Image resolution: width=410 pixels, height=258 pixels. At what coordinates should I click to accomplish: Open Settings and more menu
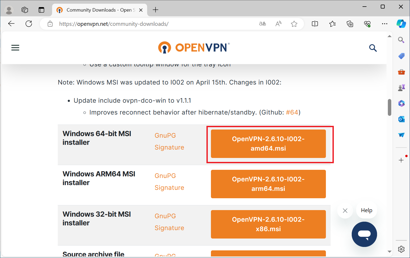click(x=385, y=24)
